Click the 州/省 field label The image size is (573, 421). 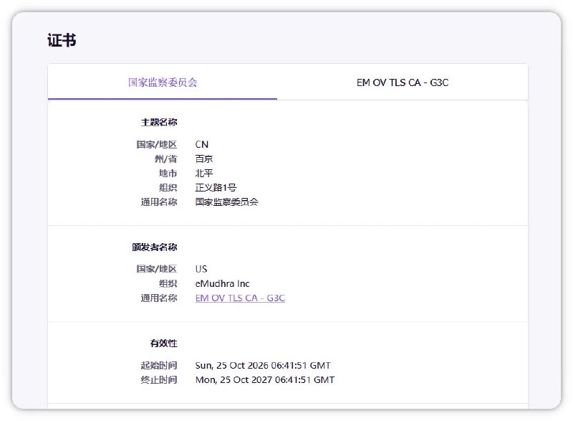tap(166, 159)
